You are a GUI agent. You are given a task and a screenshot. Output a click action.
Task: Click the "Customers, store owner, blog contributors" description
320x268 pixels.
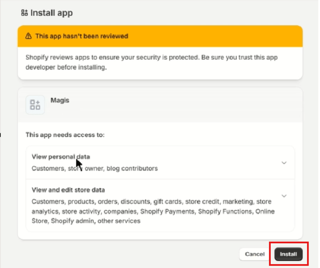pyautogui.click(x=95, y=168)
